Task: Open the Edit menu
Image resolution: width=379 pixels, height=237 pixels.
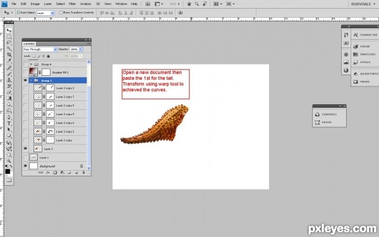Action: pyautogui.click(x=23, y=4)
